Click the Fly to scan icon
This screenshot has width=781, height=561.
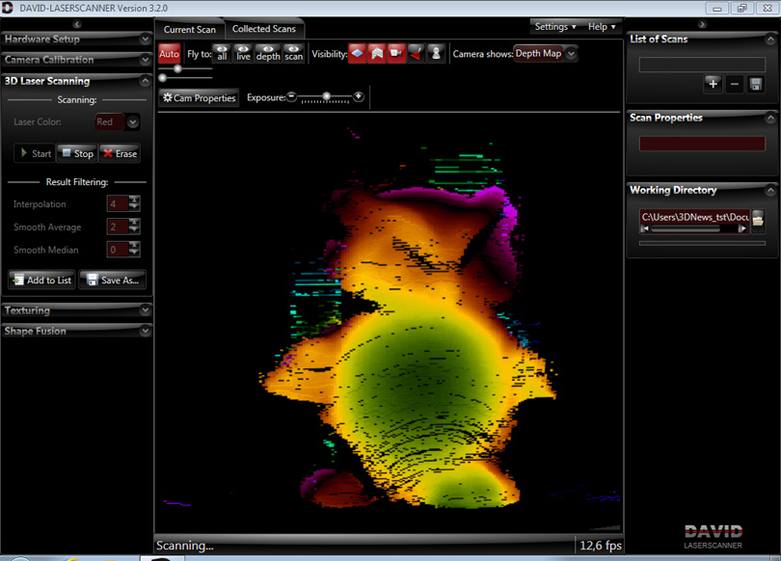tap(293, 53)
